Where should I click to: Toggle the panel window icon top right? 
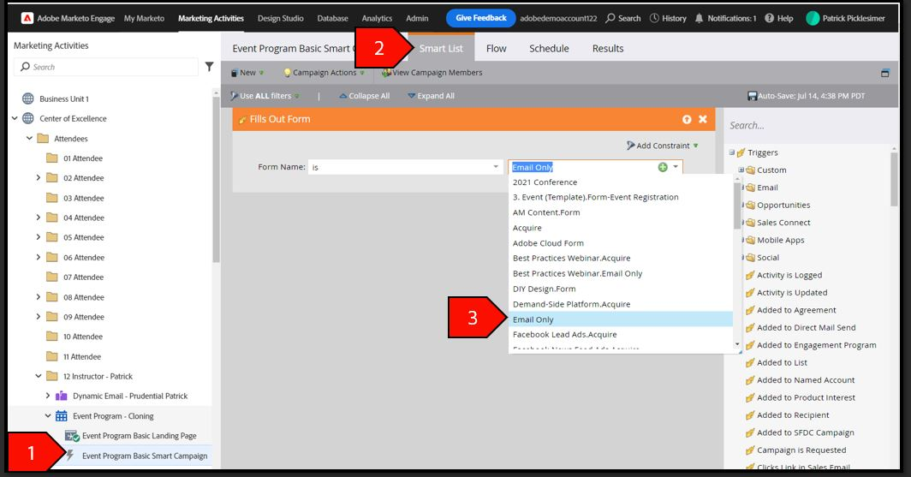884,73
